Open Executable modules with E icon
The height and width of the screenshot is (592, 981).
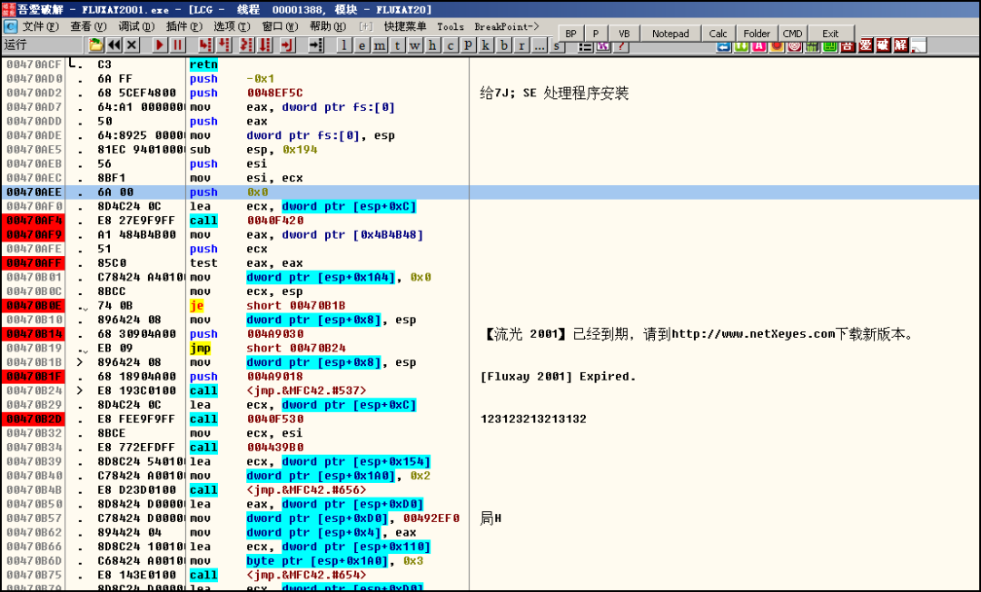pos(362,45)
